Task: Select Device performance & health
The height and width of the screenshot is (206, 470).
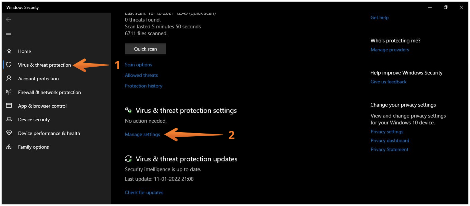Action: pos(49,133)
